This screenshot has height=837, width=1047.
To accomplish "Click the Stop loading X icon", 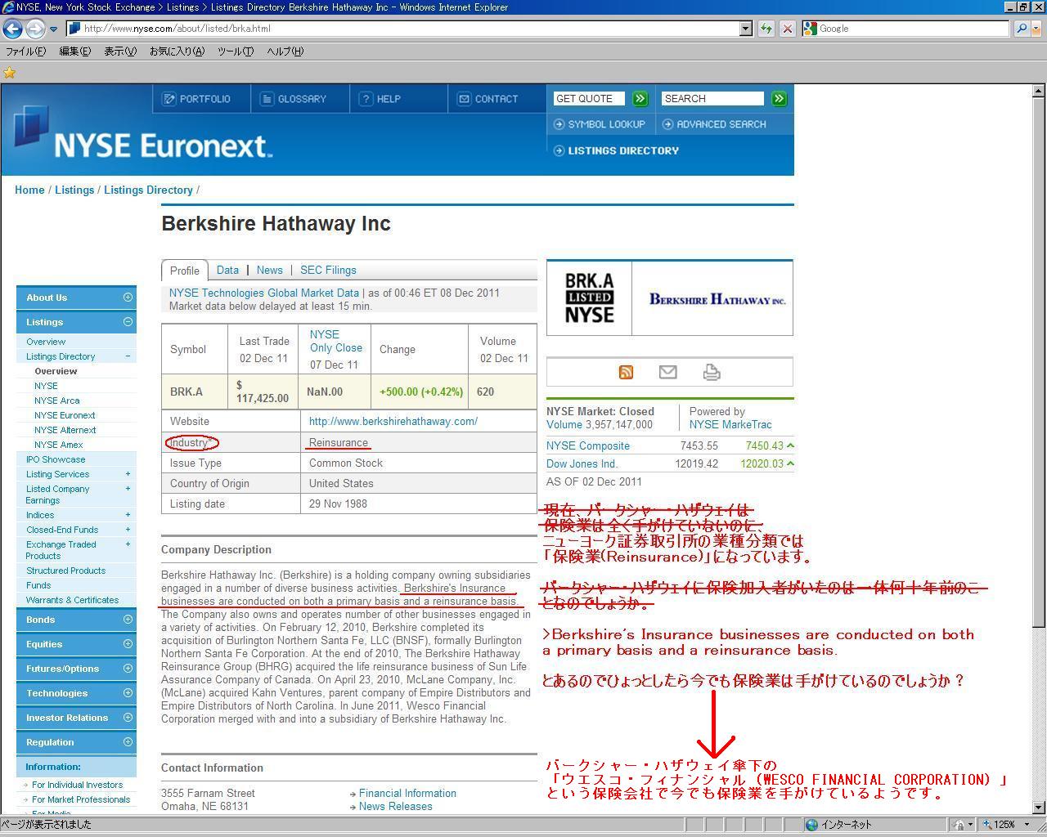I will (787, 29).
